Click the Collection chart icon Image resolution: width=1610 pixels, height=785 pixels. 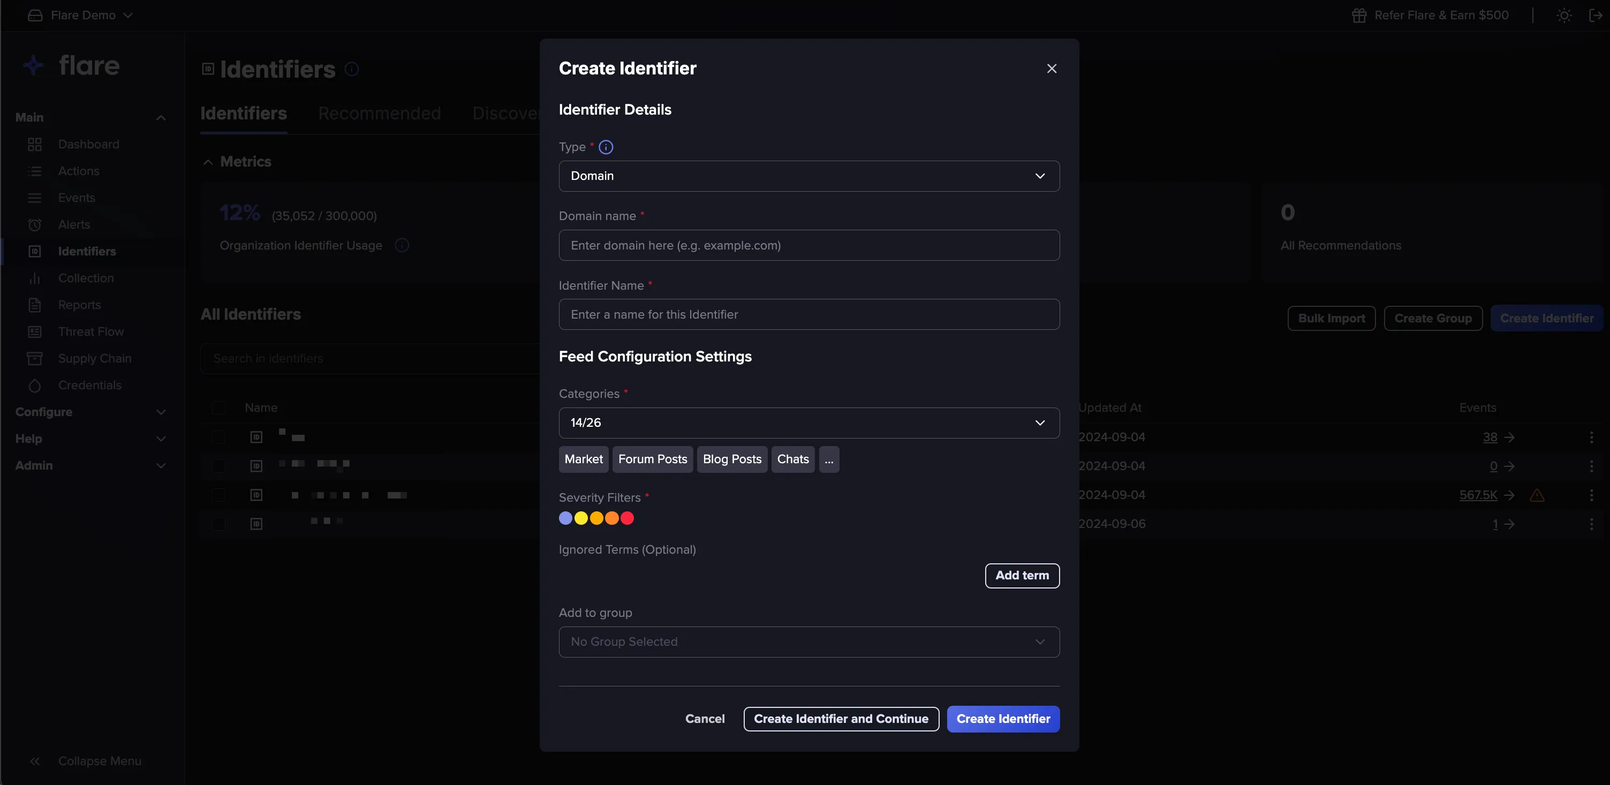click(x=34, y=278)
